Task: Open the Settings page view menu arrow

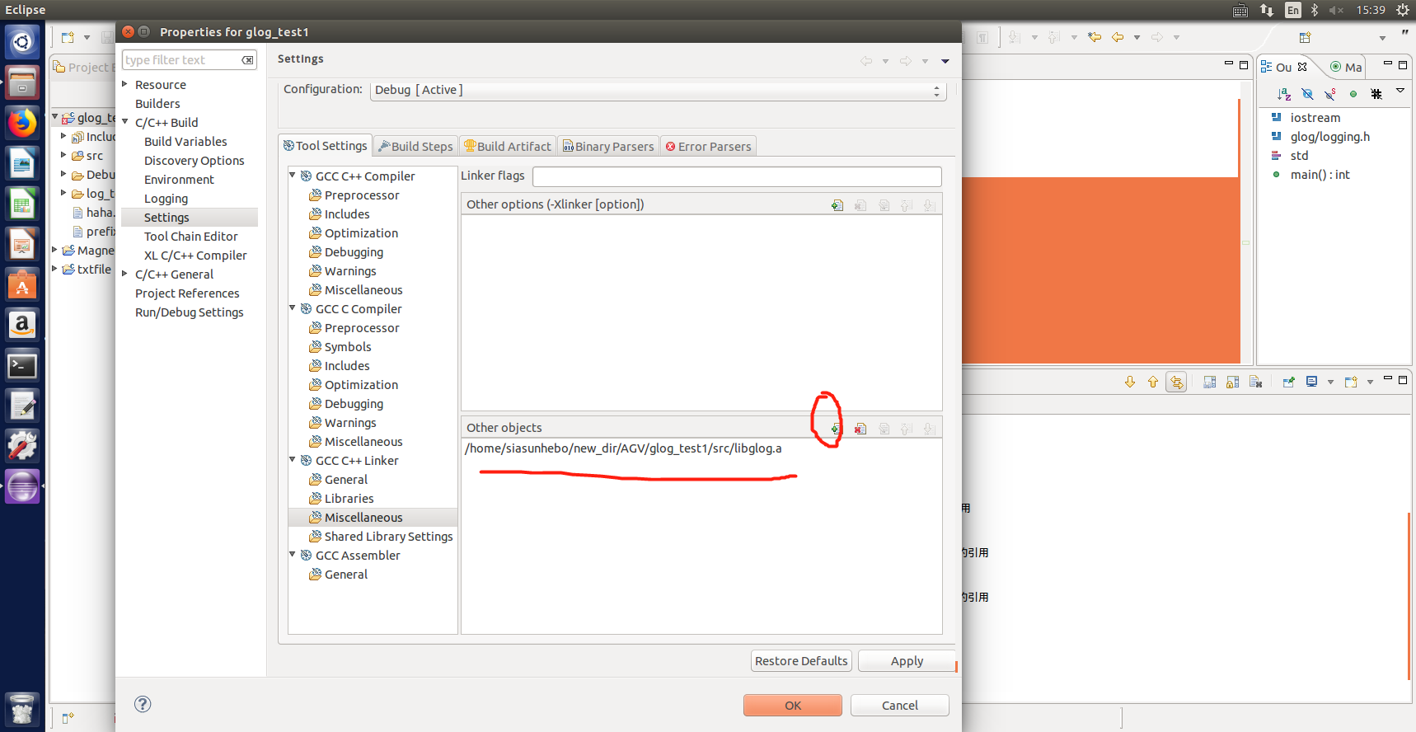Action: click(945, 61)
